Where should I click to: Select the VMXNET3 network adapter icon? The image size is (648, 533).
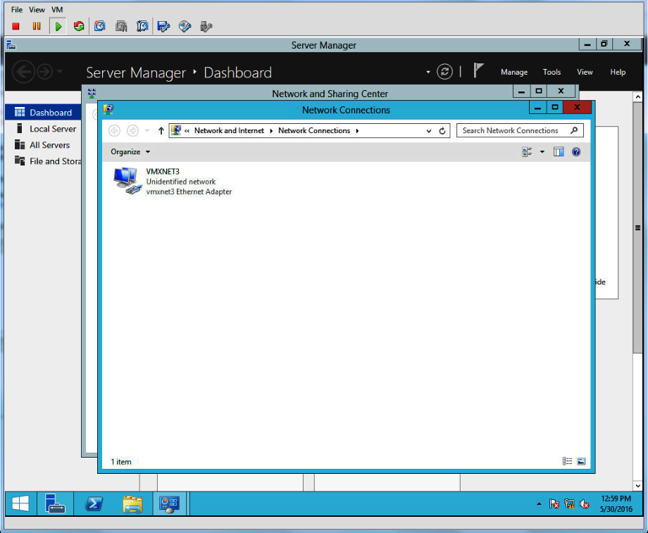[127, 181]
